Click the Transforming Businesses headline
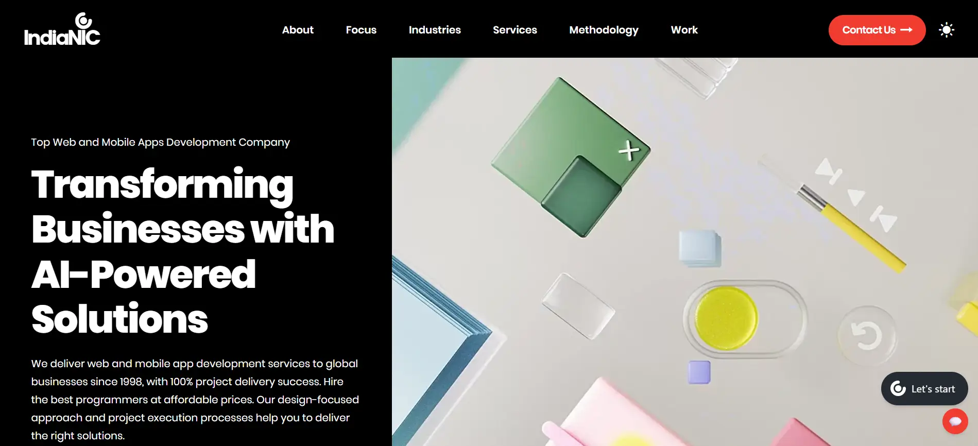Viewport: 978px width, 446px height. pyautogui.click(x=183, y=251)
